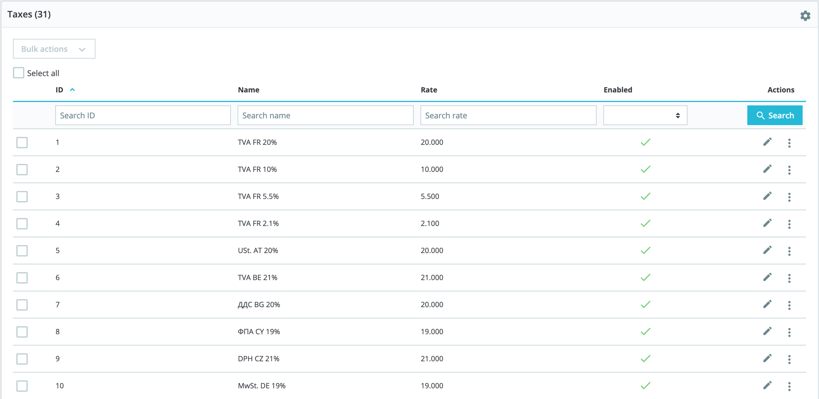Open the taxes grid settings gear
This screenshot has height=399, width=819.
coord(805,16)
